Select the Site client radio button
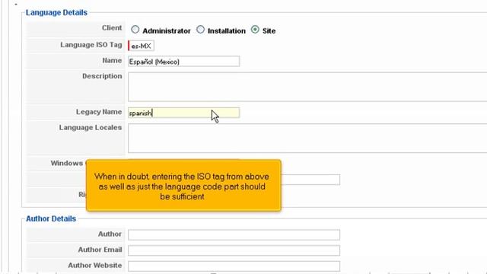This screenshot has height=274, width=487. [255, 30]
